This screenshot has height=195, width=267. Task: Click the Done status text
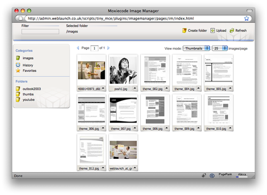18,176
